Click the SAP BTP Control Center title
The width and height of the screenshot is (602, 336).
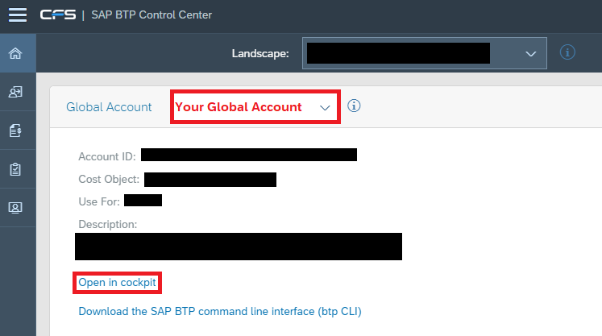click(x=152, y=15)
